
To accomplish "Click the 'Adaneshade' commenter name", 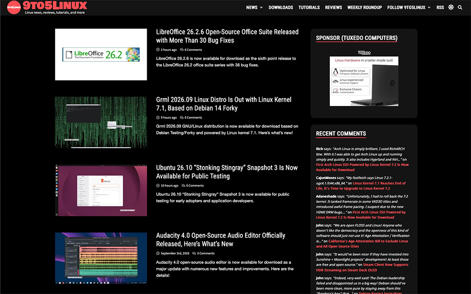I will 326,196.
